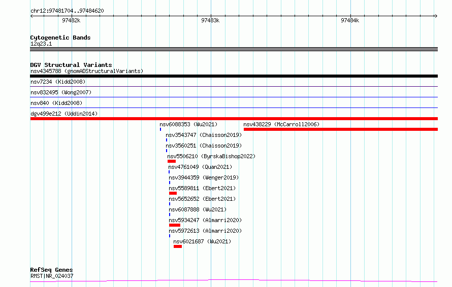Select the red dgv499e212 variant bar
The image size is (452, 287).
pyautogui.click(x=234, y=119)
